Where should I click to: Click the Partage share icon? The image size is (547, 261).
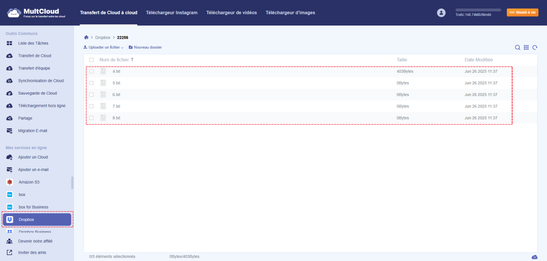coord(10,118)
